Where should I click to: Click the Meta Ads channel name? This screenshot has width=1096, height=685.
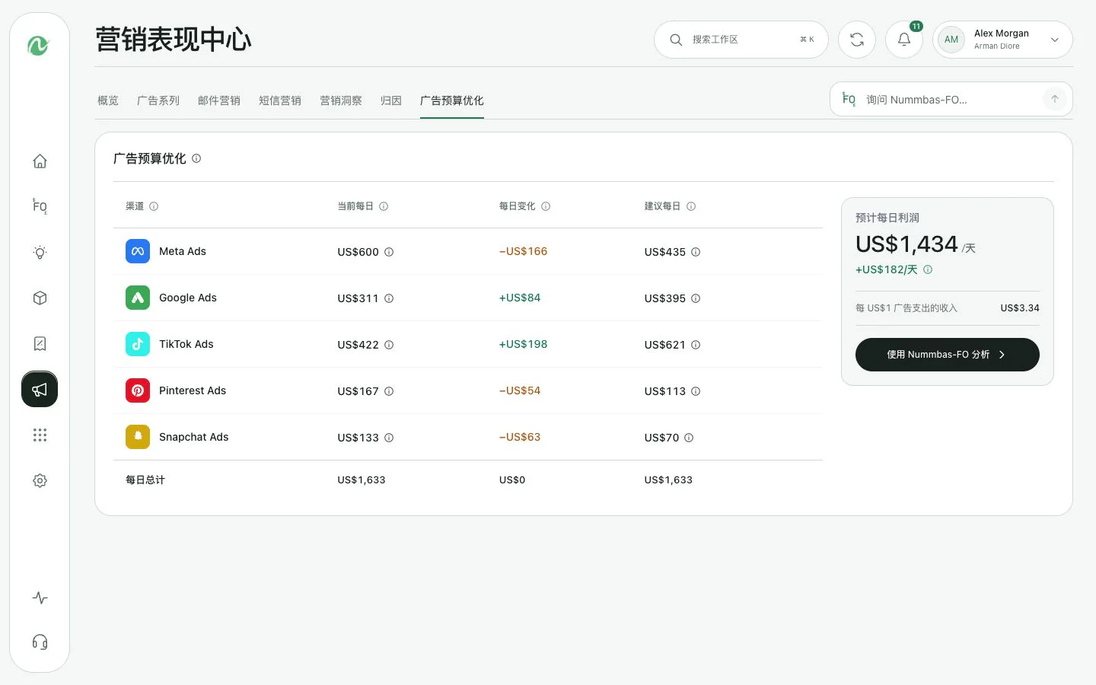pyautogui.click(x=183, y=251)
